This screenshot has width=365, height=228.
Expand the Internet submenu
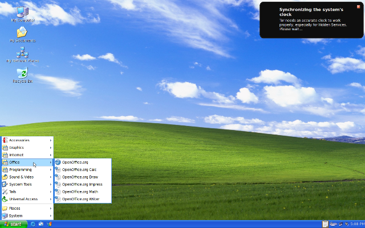[27, 155]
